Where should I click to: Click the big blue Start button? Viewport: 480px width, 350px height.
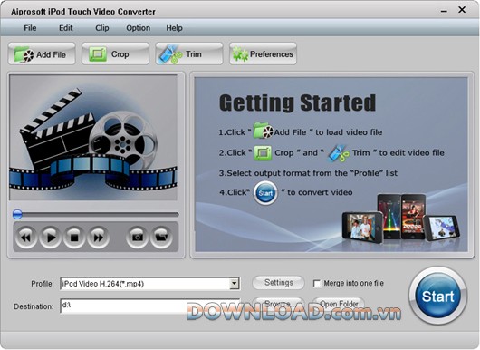[437, 296]
